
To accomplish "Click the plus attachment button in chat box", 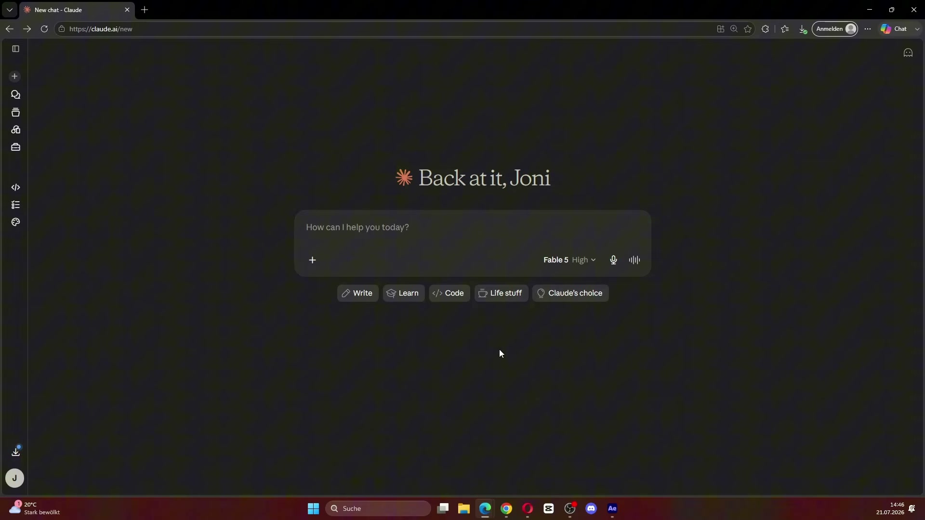I will pos(312,260).
